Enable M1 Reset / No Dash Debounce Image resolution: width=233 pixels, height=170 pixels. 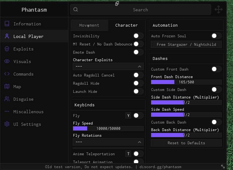point(138,44)
